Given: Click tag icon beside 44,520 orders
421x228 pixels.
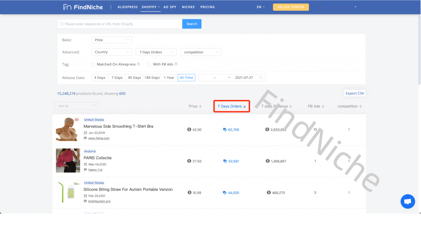Looking at the screenshot, I should tap(225, 193).
